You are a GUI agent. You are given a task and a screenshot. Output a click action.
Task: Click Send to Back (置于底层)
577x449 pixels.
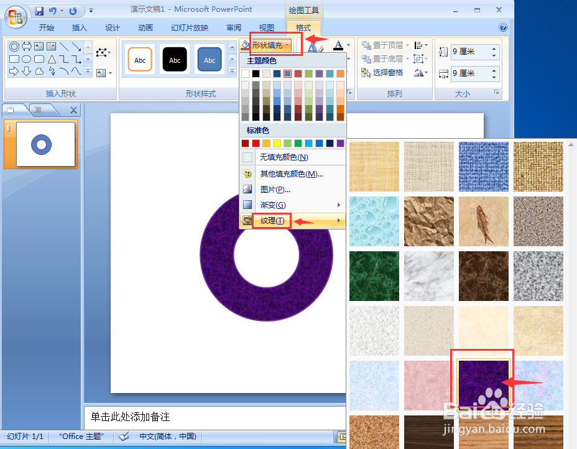[x=383, y=59]
